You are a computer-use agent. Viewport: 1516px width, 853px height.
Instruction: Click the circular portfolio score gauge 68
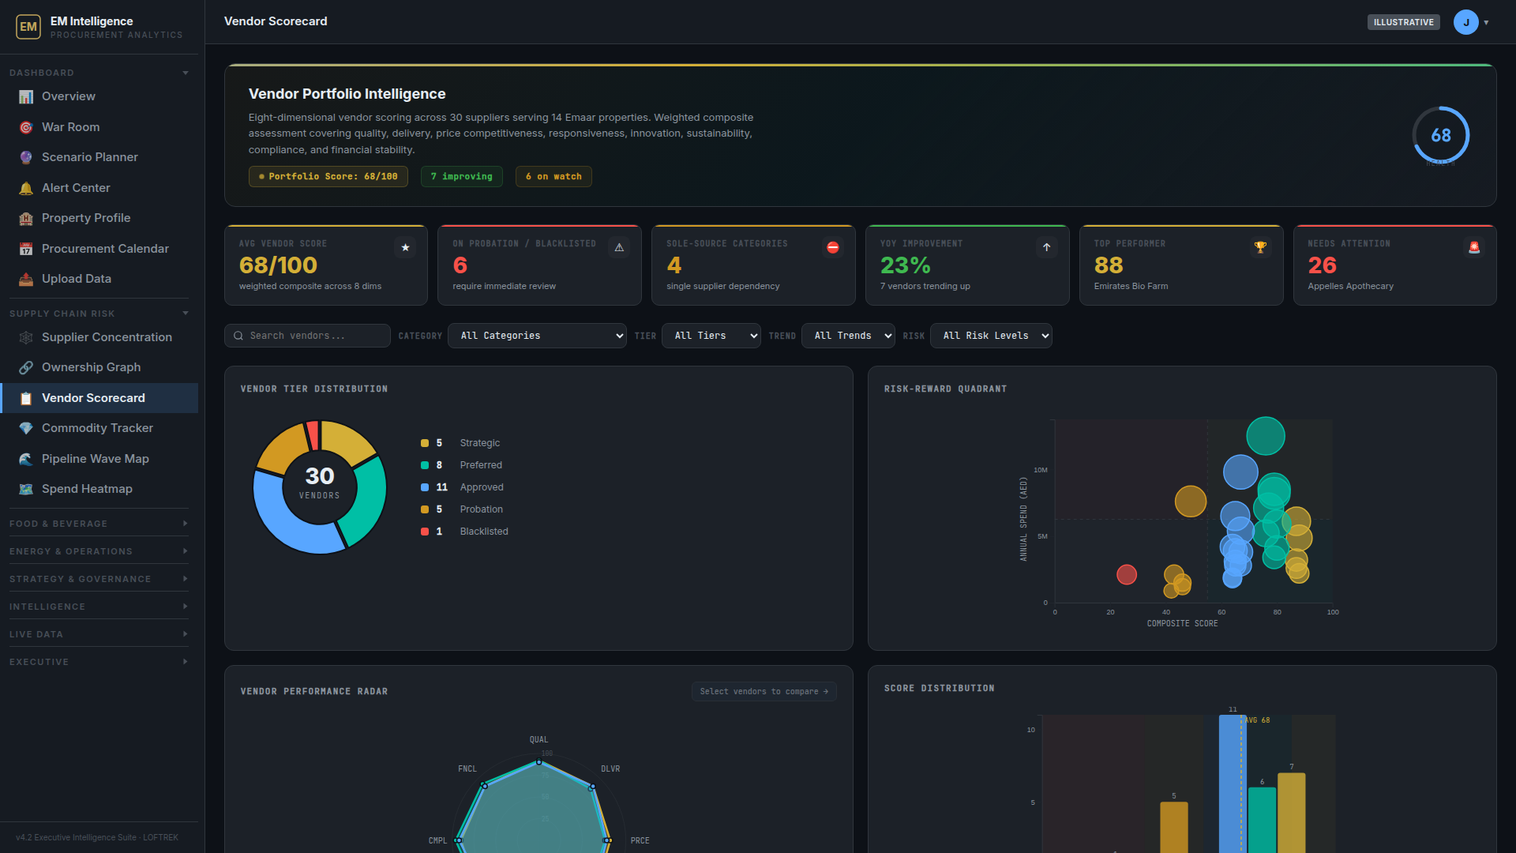(1441, 135)
